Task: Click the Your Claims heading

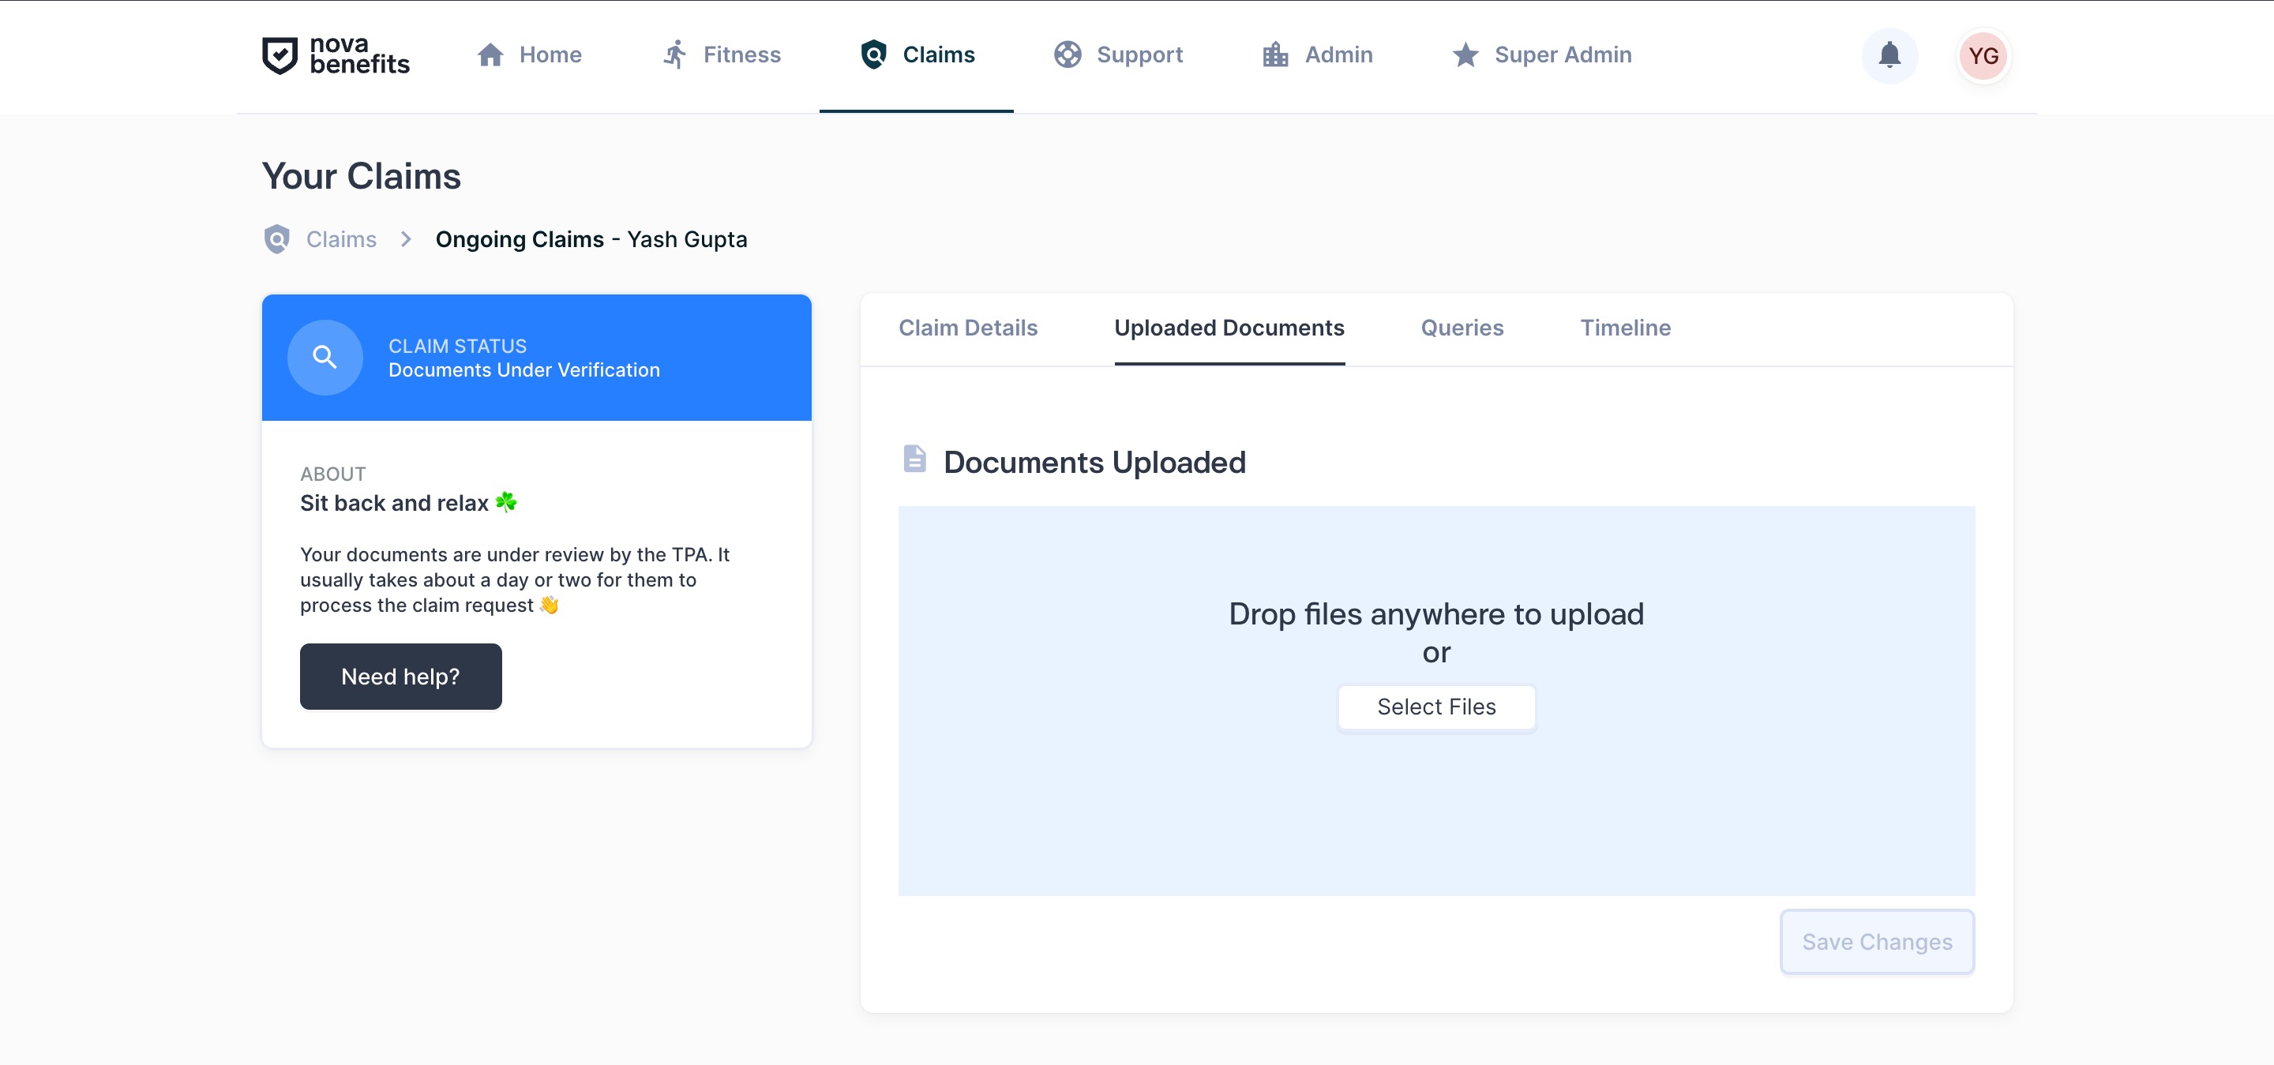Action: (x=361, y=177)
